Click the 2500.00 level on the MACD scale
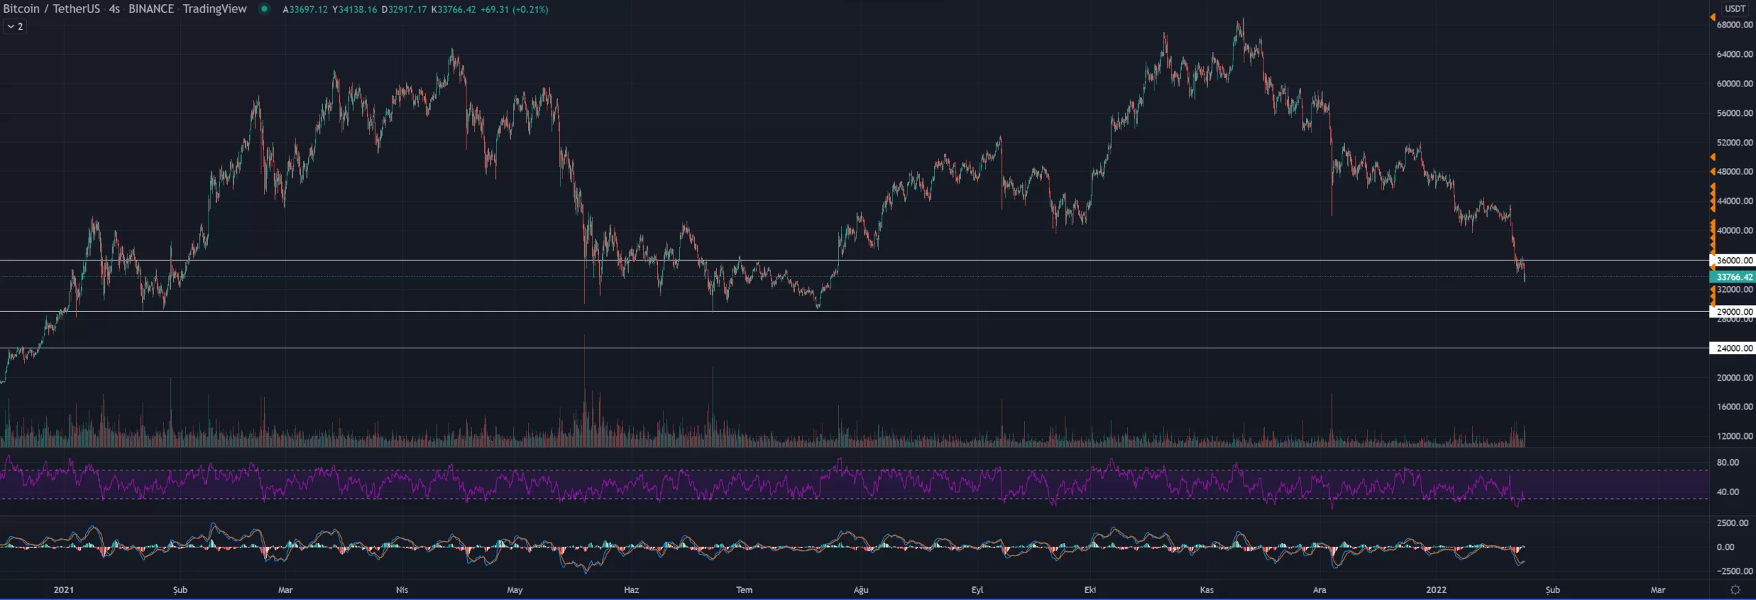 (1734, 523)
